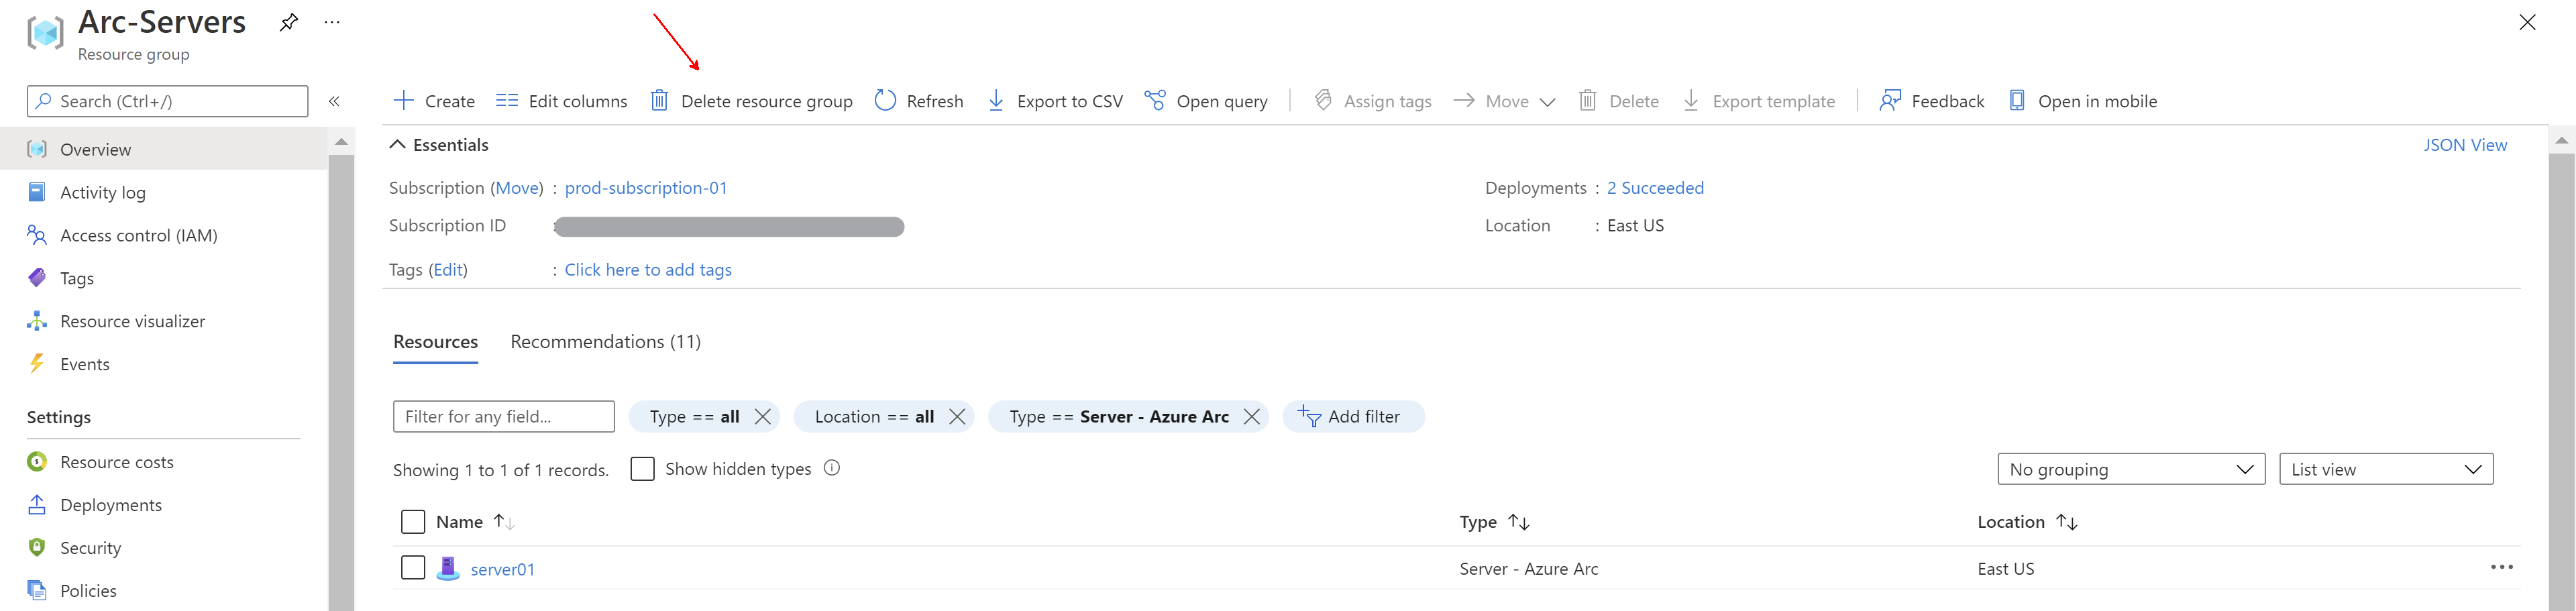Open Edit columns
The height and width of the screenshot is (611, 2576).
click(x=562, y=101)
